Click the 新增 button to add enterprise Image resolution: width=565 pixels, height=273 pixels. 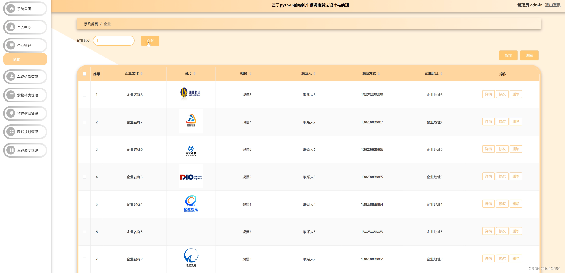coord(508,55)
